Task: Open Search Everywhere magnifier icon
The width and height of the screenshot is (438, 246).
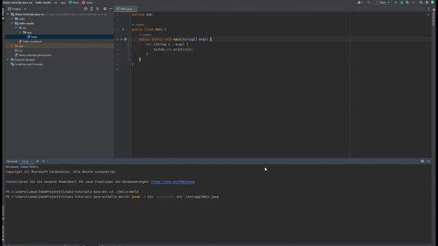Action: (421, 3)
